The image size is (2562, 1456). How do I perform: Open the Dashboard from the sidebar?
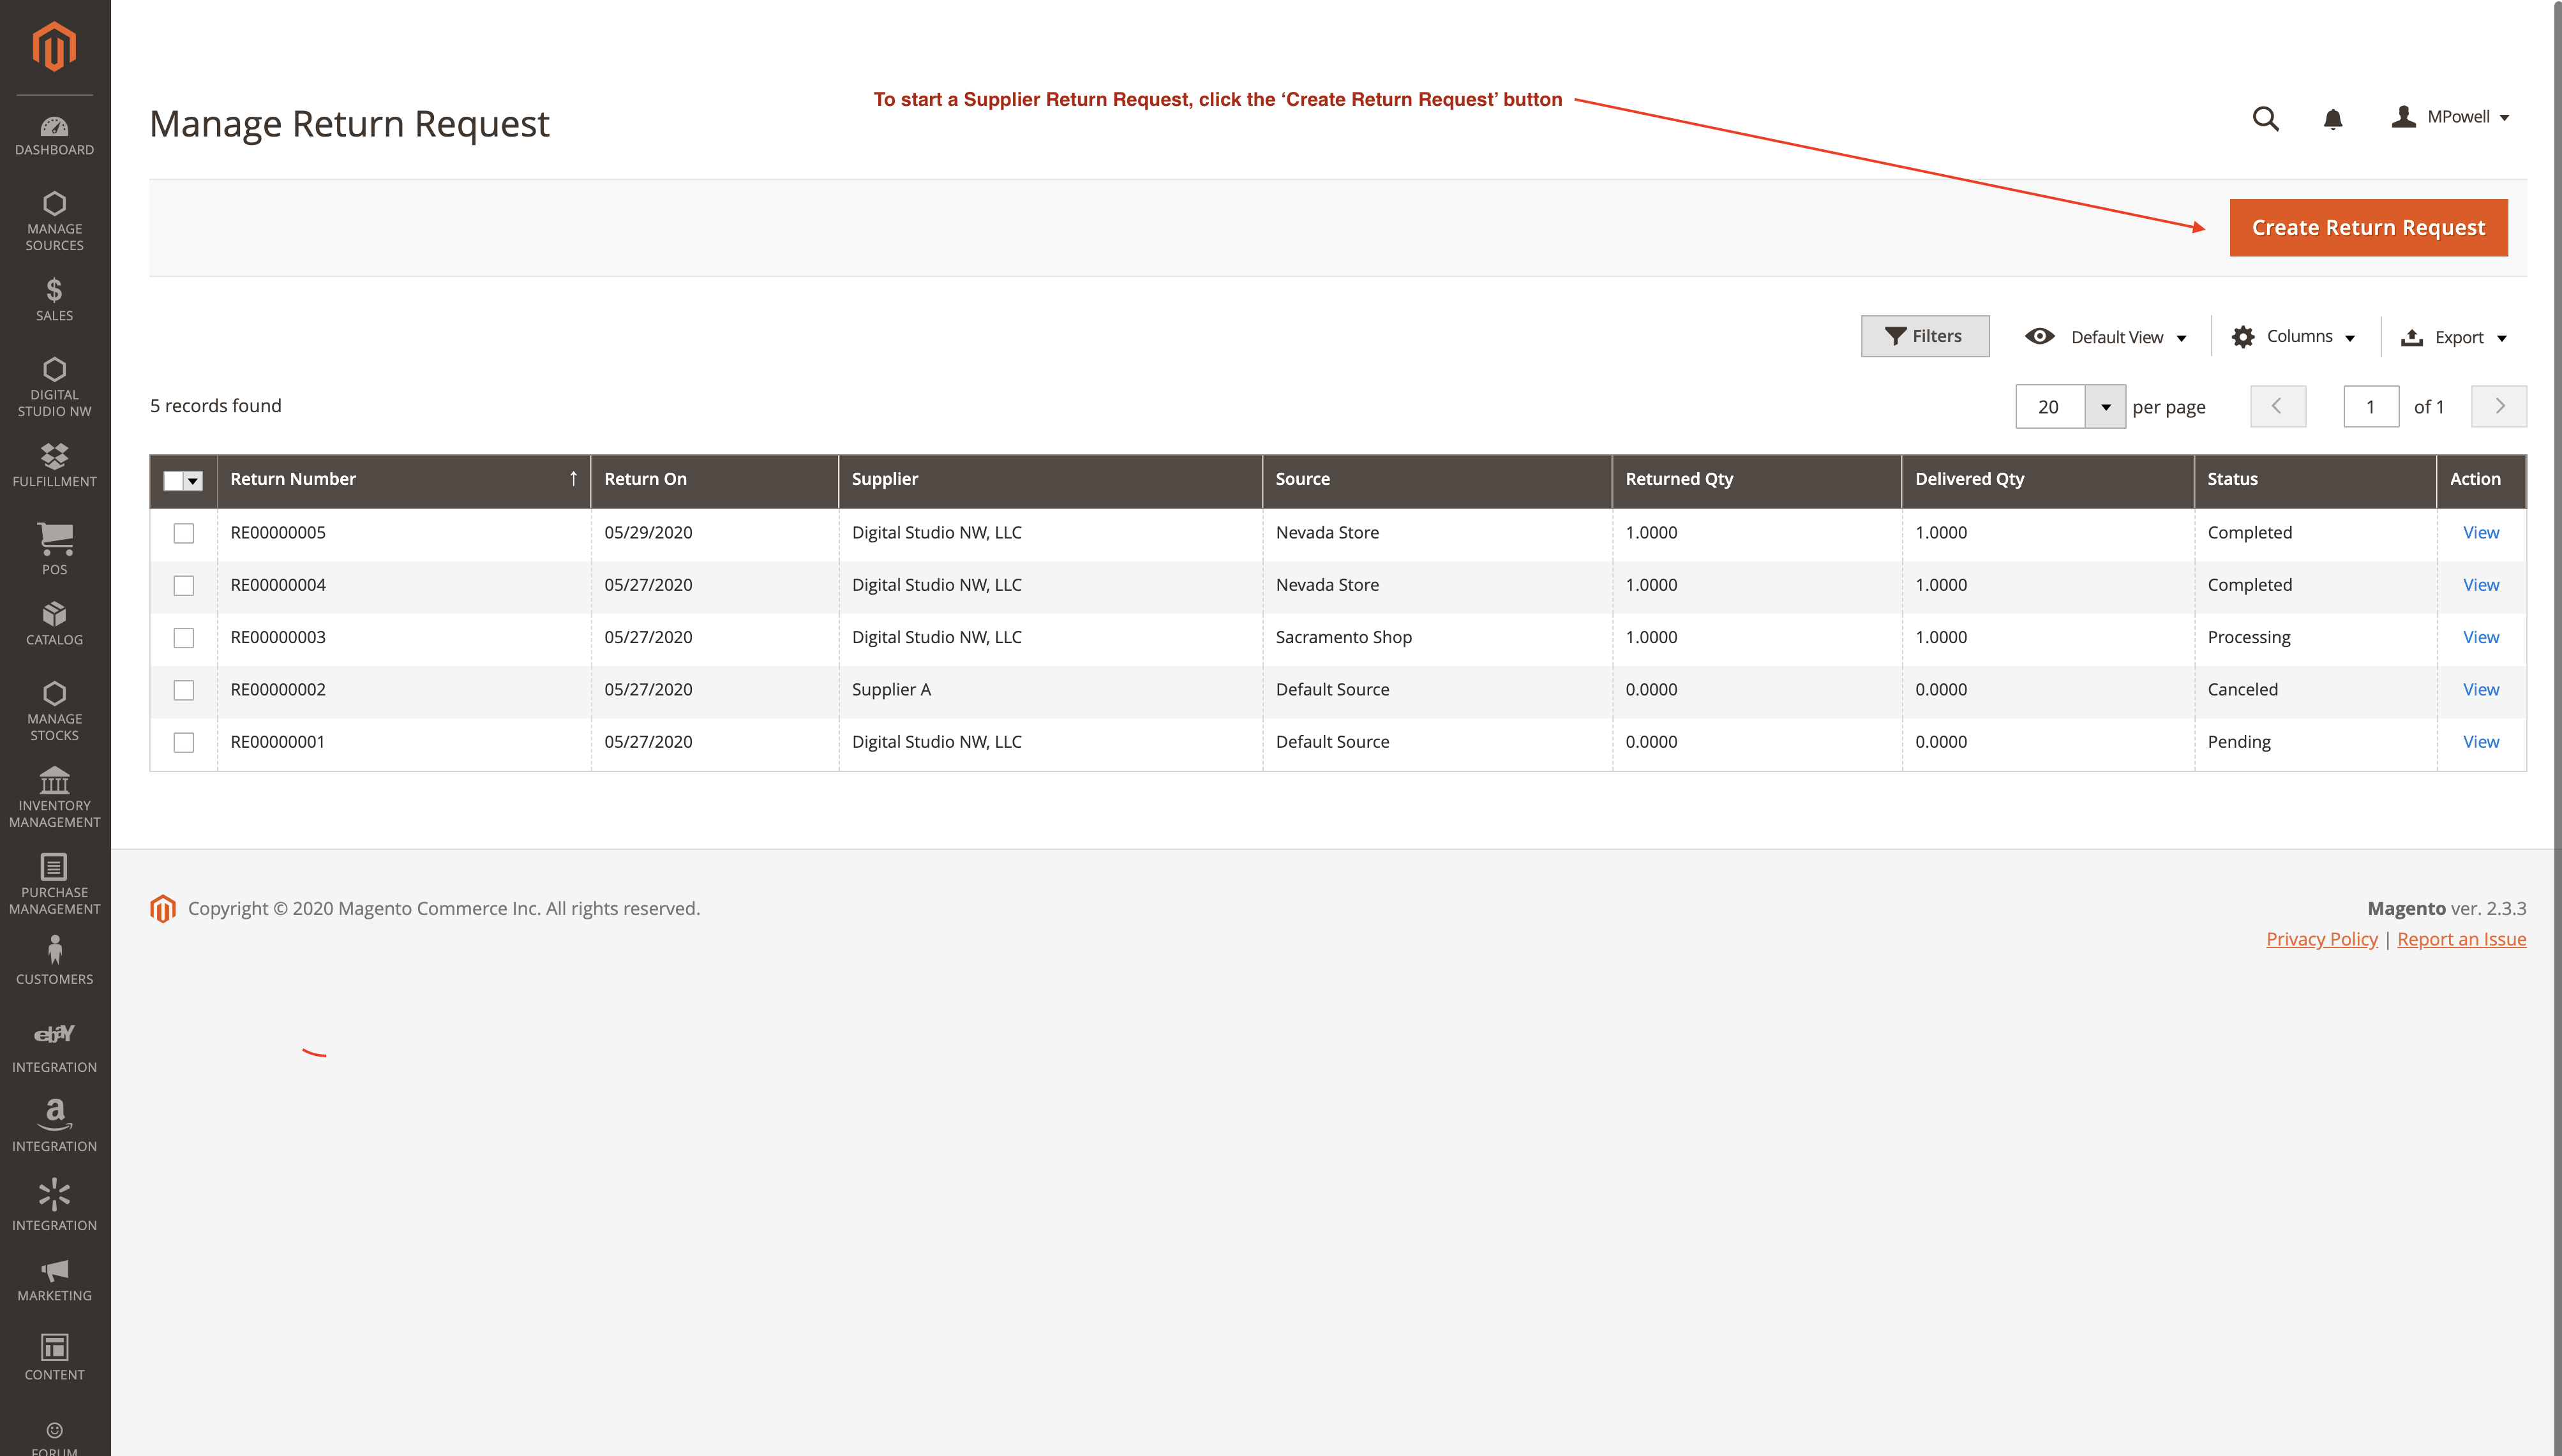coord(54,136)
